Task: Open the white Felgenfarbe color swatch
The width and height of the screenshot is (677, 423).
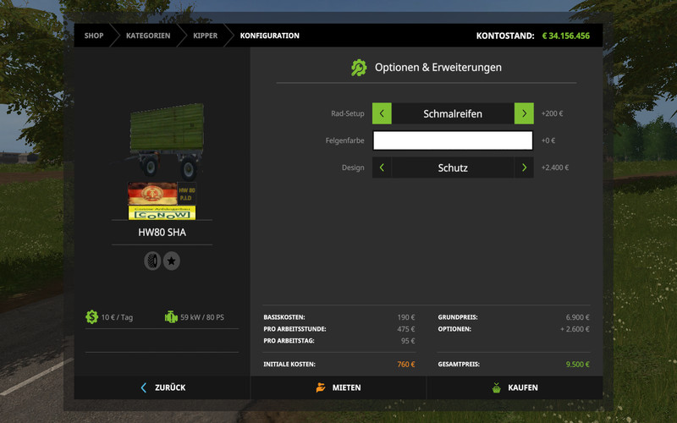Action: pos(453,140)
